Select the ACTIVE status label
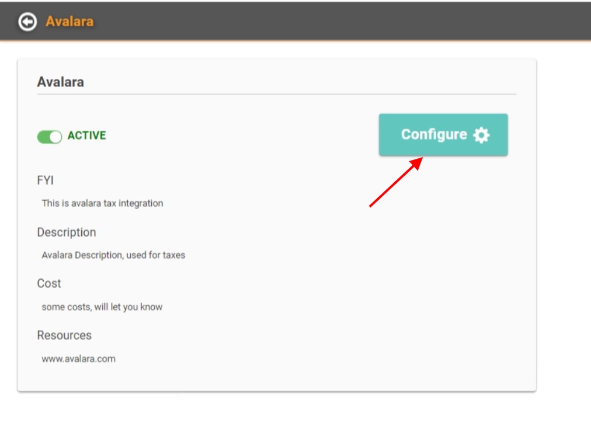Image resolution: width=591 pixels, height=428 pixels. point(86,135)
